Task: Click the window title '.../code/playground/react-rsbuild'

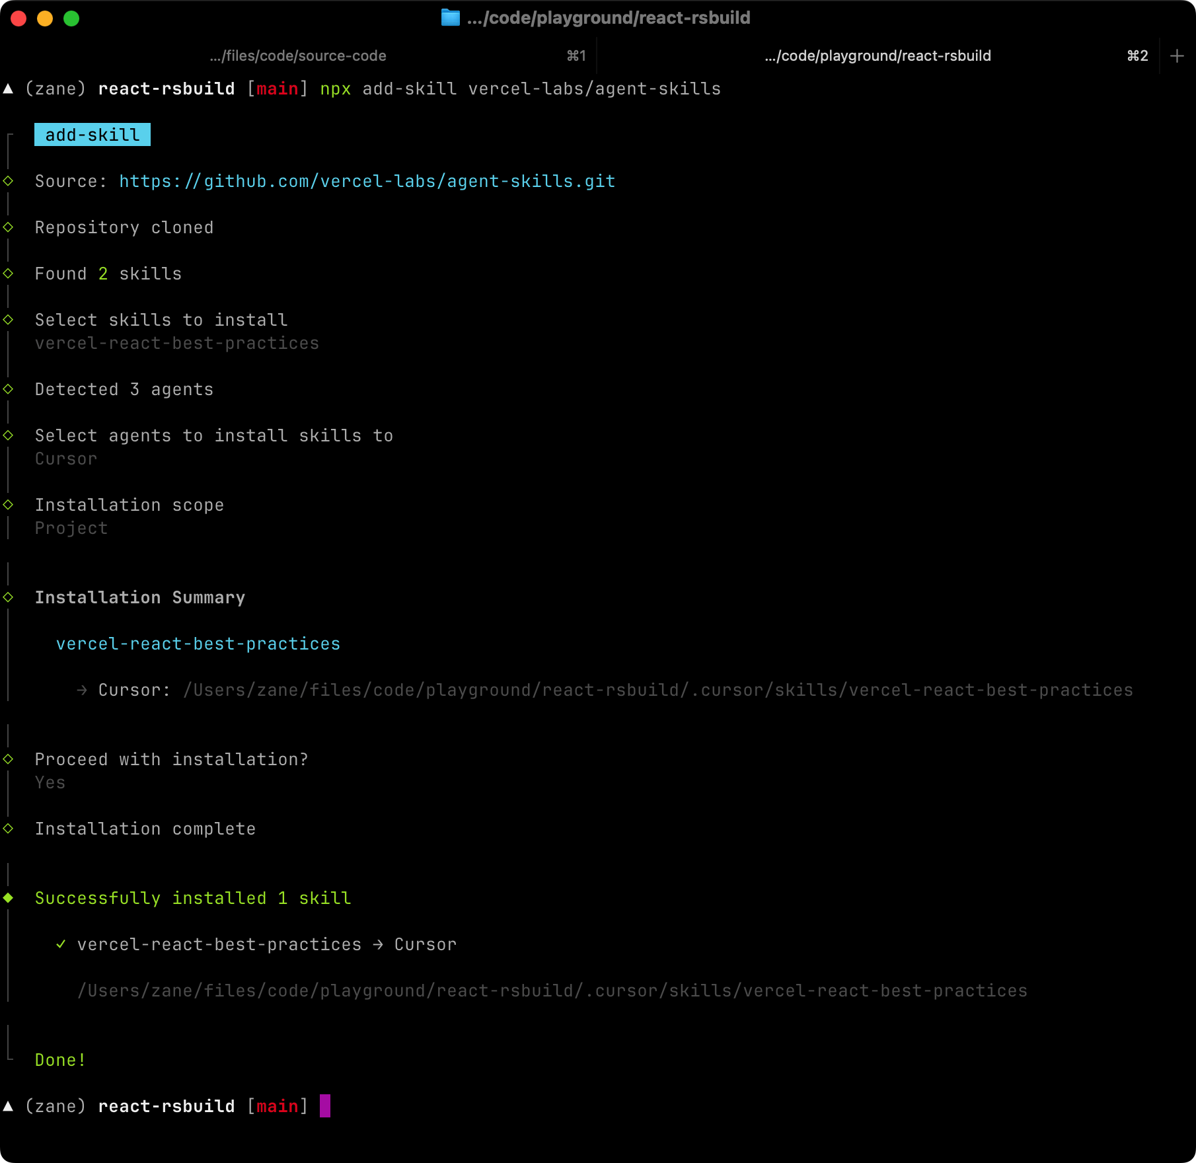Action: click(609, 18)
